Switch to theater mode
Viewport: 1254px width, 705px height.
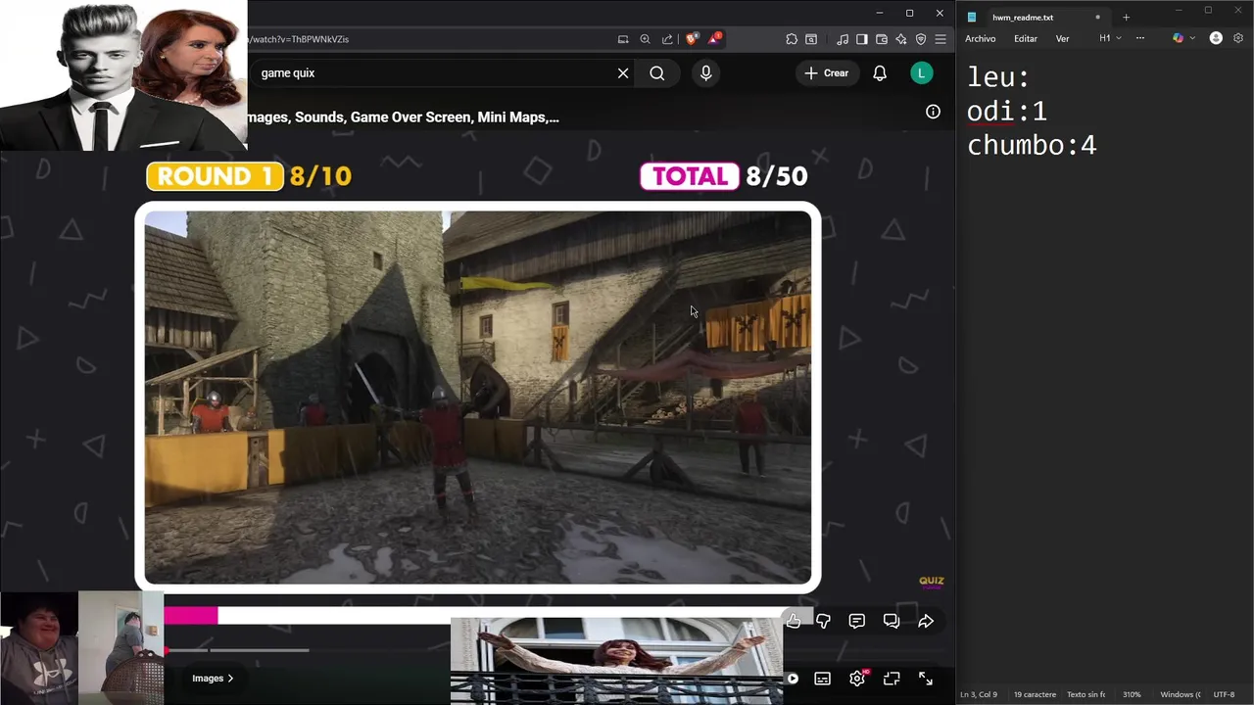click(892, 679)
